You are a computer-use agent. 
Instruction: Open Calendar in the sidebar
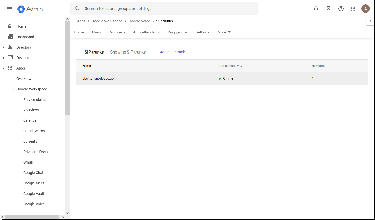[31, 120]
